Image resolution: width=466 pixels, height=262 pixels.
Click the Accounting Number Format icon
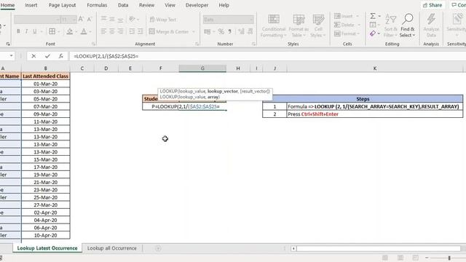207,31
